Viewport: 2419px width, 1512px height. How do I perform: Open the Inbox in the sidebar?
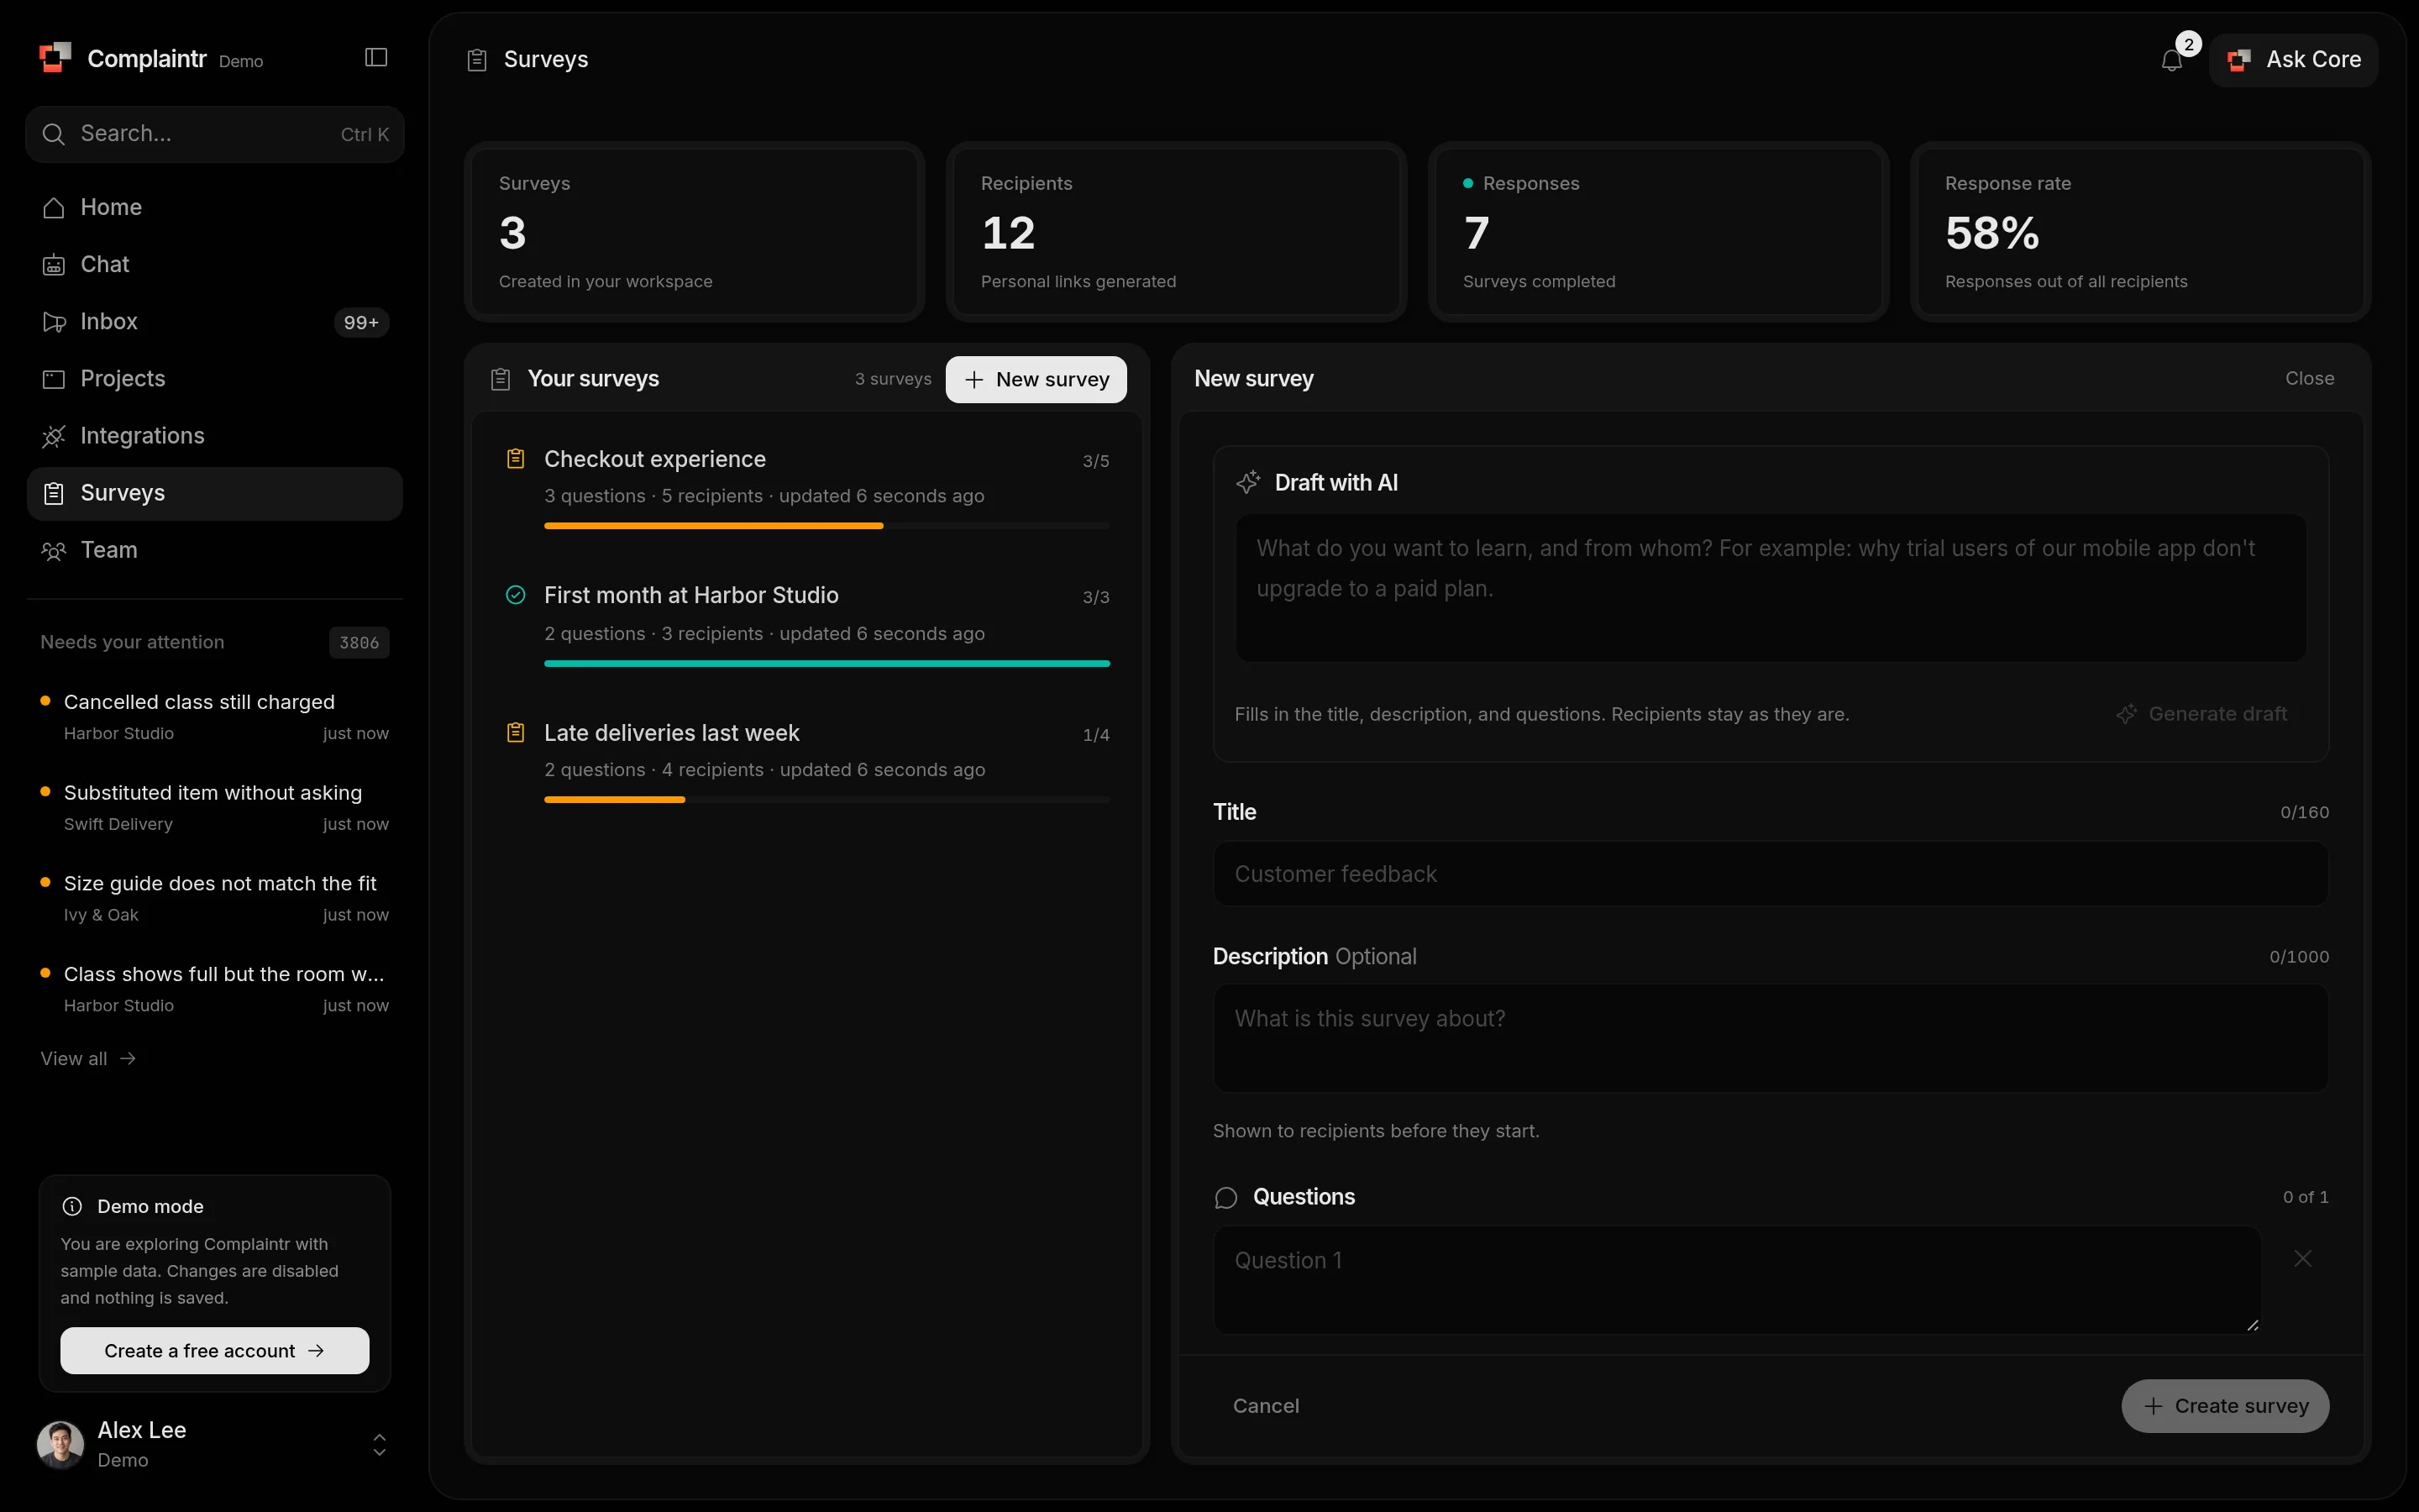click(215, 322)
